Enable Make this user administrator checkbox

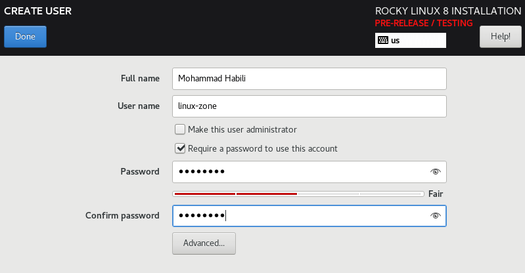point(180,129)
